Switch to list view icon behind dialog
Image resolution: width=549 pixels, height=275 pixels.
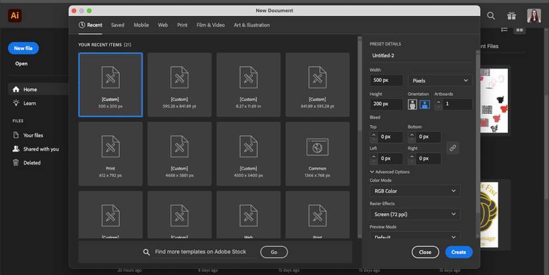pyautogui.click(x=504, y=30)
